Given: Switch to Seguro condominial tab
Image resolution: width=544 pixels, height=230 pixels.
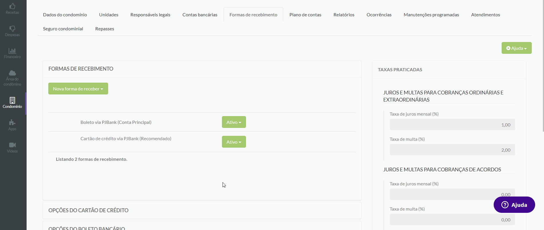Looking at the screenshot, I should [63, 29].
